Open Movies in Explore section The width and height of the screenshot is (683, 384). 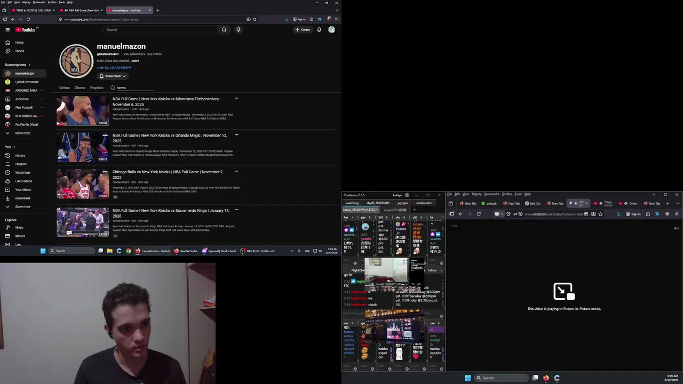20,236
